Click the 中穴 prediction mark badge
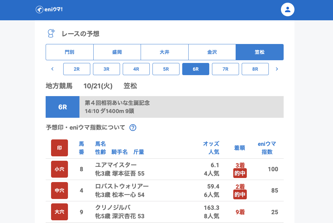This screenshot has width=333, height=223. pyautogui.click(x=60, y=191)
